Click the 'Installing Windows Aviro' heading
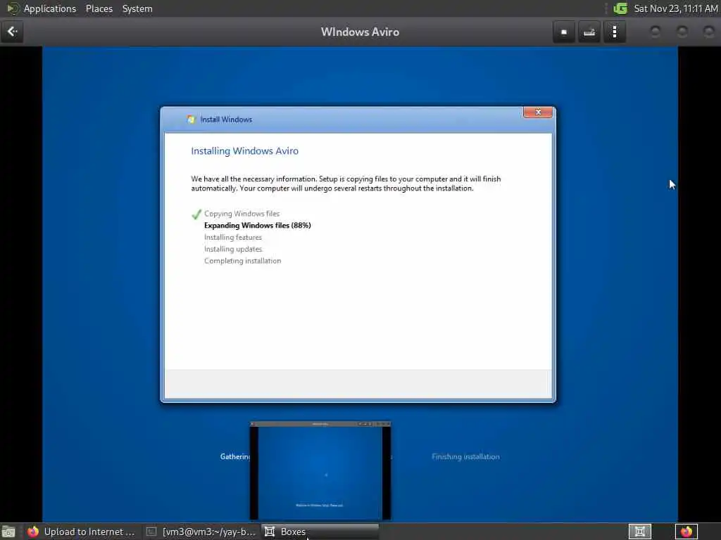Image resolution: width=721 pixels, height=540 pixels. tap(244, 151)
